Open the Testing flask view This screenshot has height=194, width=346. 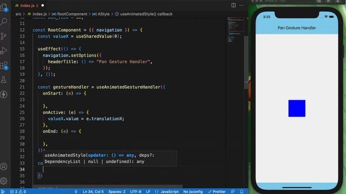point(4,80)
